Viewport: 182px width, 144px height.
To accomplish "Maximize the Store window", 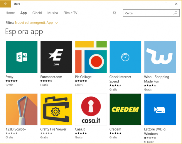I will (x=166, y=4).
